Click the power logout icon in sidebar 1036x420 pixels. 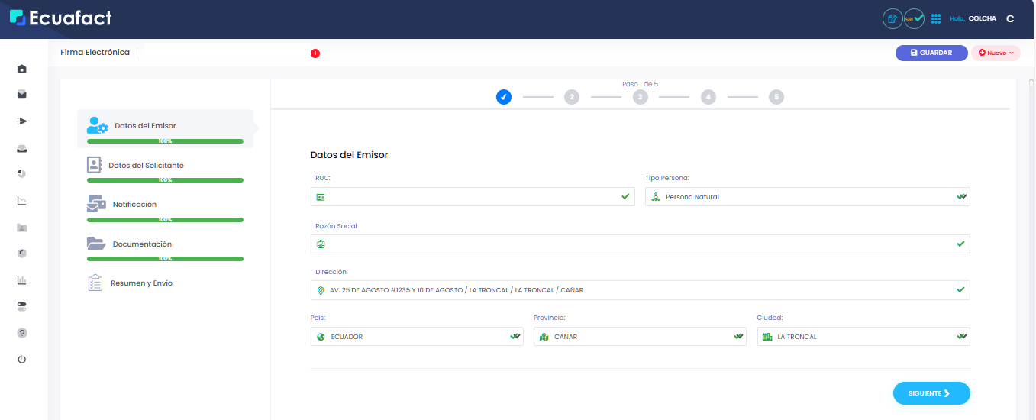[22, 359]
